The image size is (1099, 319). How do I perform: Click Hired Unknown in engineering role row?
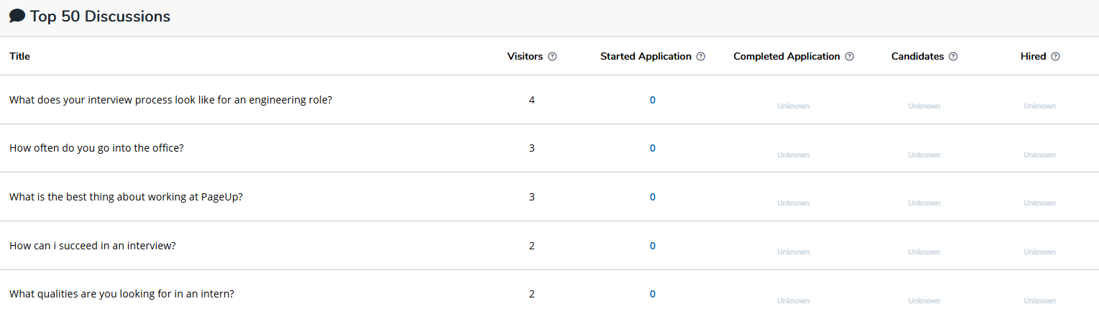pyautogui.click(x=1040, y=106)
